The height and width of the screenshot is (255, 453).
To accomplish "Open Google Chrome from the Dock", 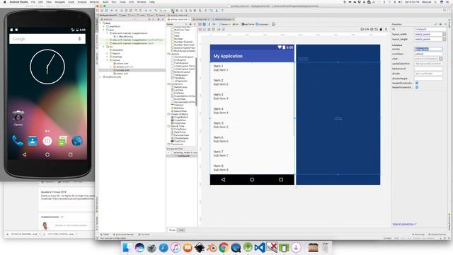I will click(x=224, y=247).
